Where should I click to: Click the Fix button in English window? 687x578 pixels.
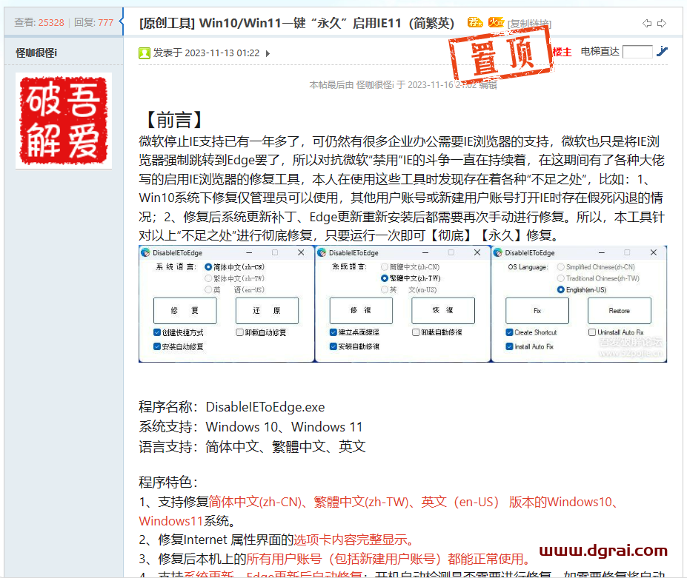[x=537, y=311]
